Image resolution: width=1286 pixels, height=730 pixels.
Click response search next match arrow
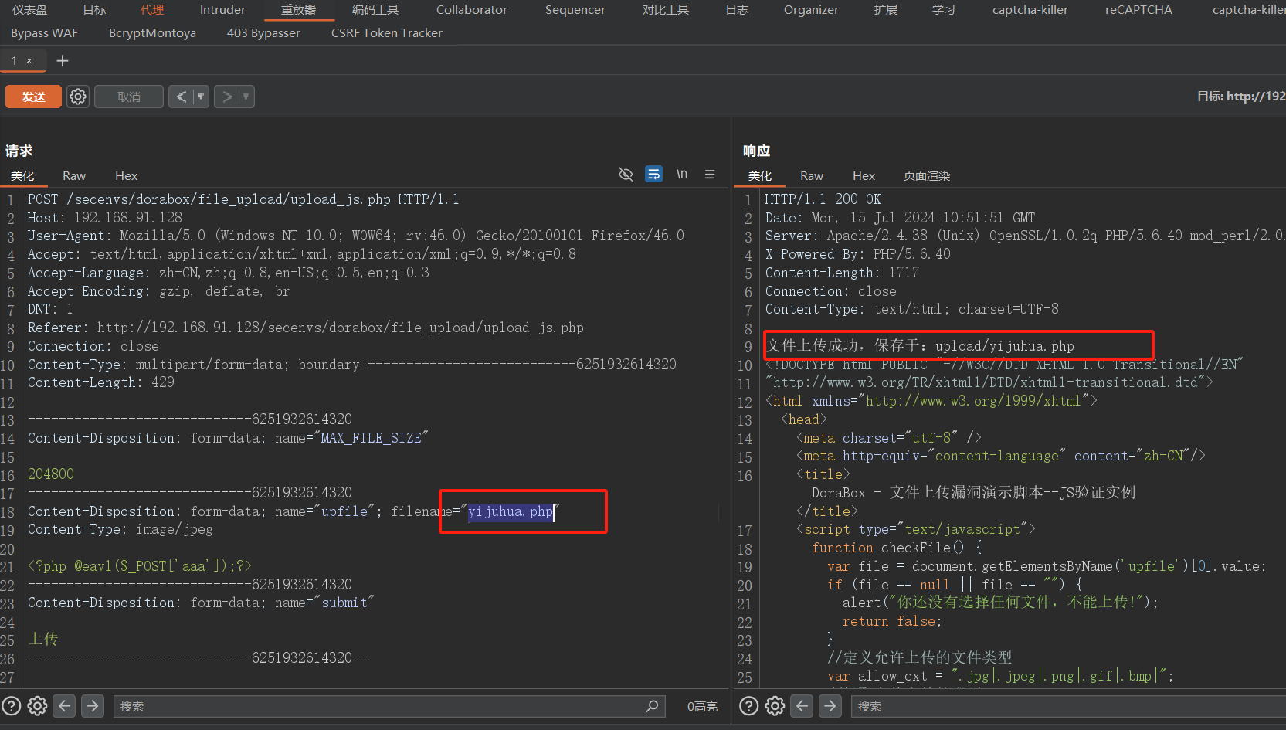[830, 706]
